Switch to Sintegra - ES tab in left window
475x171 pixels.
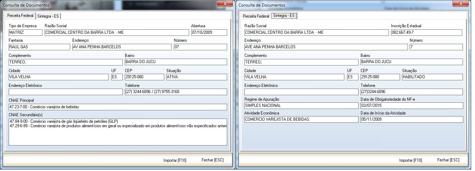[48, 16]
